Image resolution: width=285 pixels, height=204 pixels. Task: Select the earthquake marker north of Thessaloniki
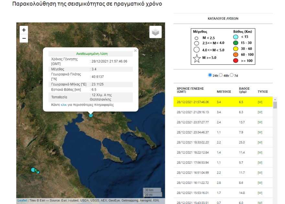(x=91, y=115)
